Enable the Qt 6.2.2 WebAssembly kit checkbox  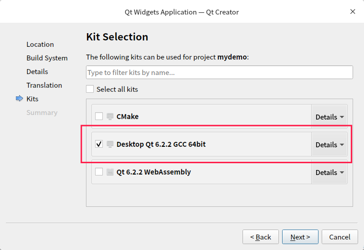[x=99, y=172]
